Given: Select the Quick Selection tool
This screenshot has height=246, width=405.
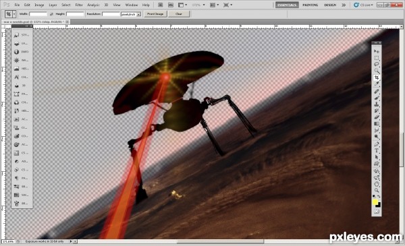Looking at the screenshot, I should coord(377,71).
